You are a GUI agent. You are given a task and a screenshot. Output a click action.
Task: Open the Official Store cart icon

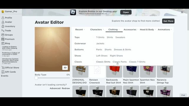point(3,68)
